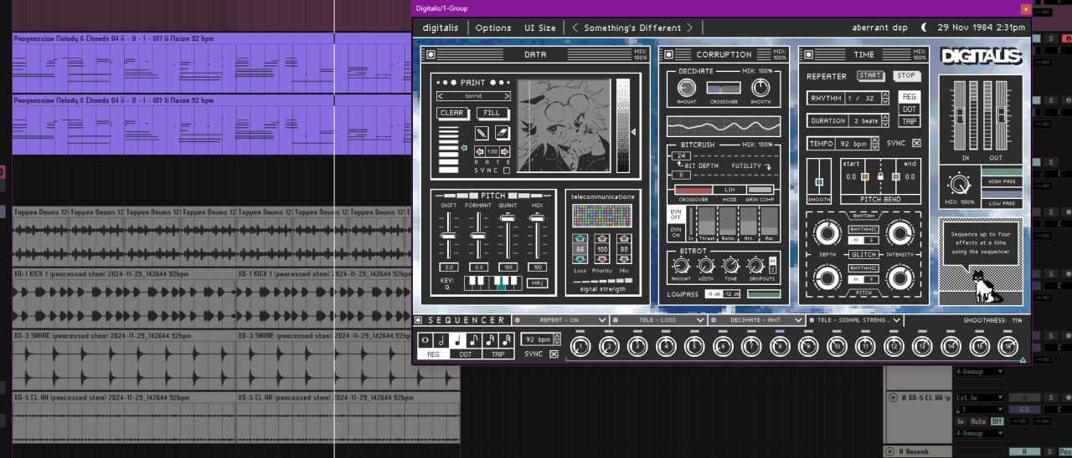Go to the next preset with right arrow
The height and width of the screenshot is (458, 1072).
(x=689, y=28)
